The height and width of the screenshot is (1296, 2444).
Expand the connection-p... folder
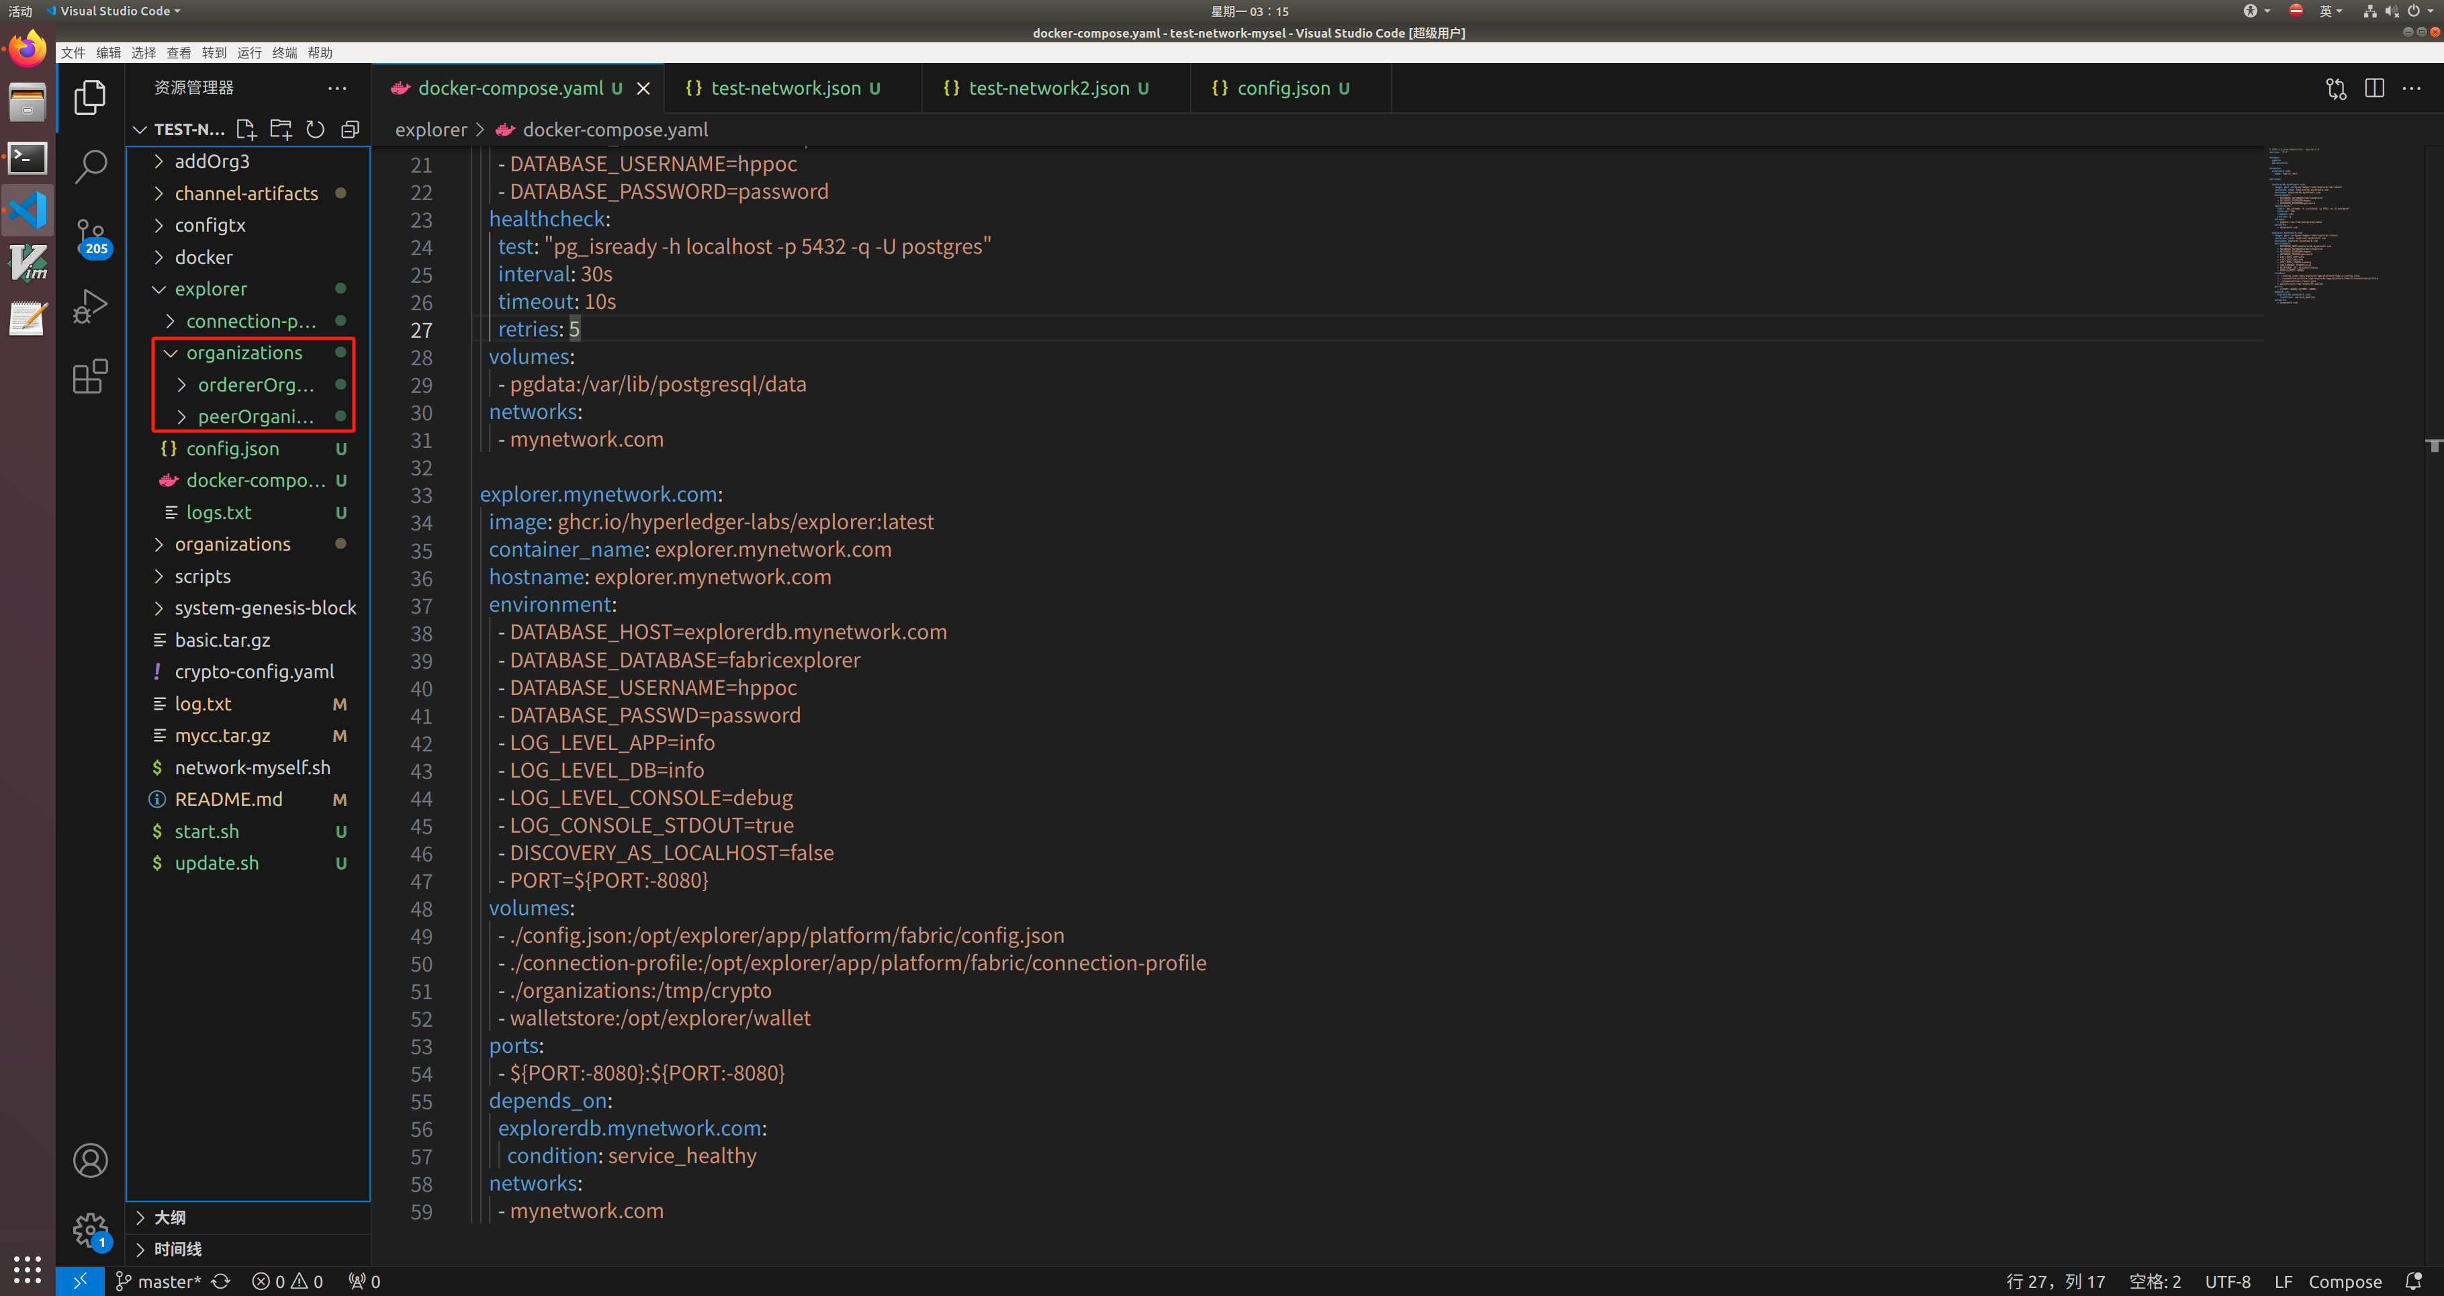(248, 321)
